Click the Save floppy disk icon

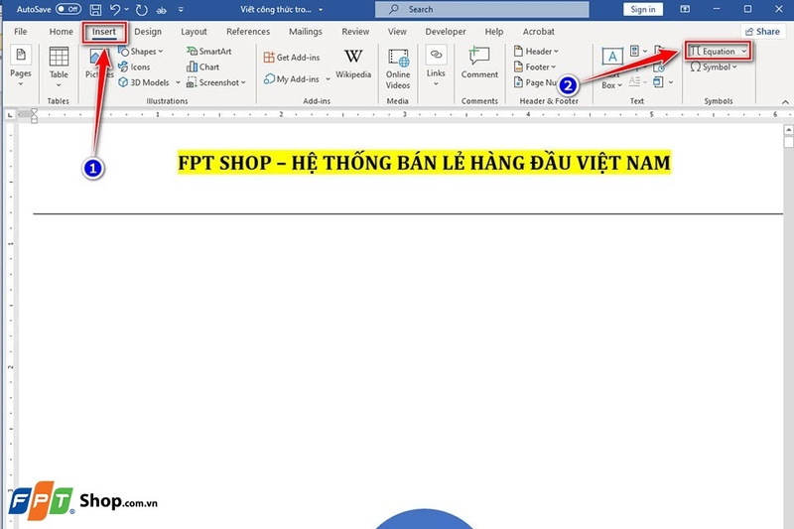(x=95, y=10)
